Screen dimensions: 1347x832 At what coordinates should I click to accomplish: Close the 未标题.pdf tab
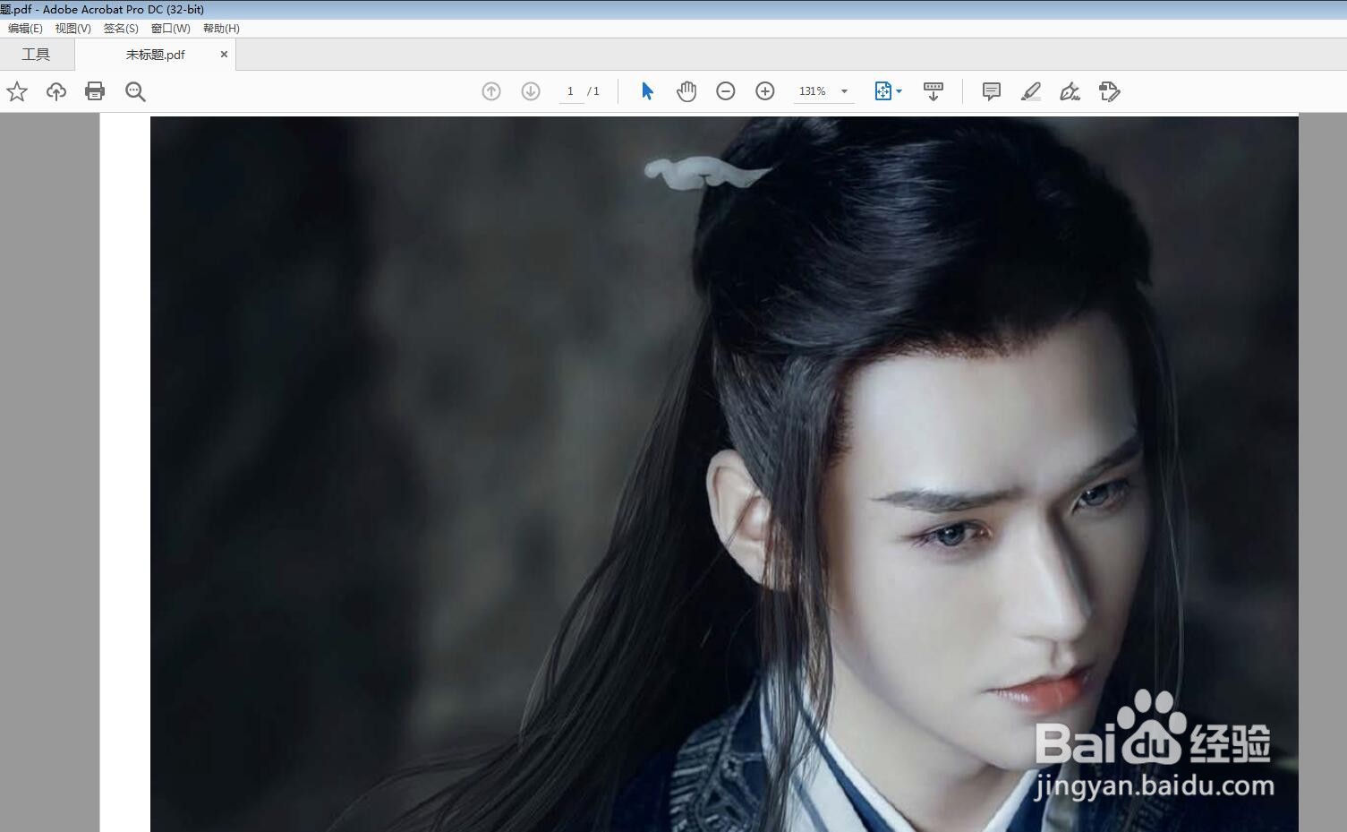click(224, 55)
